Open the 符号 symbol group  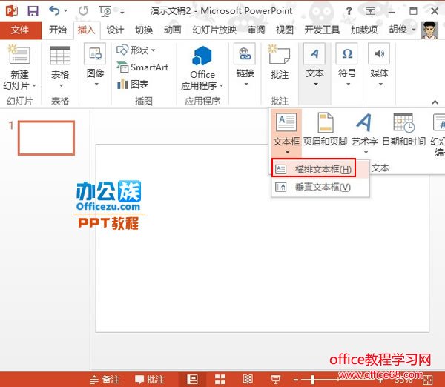[x=347, y=65]
